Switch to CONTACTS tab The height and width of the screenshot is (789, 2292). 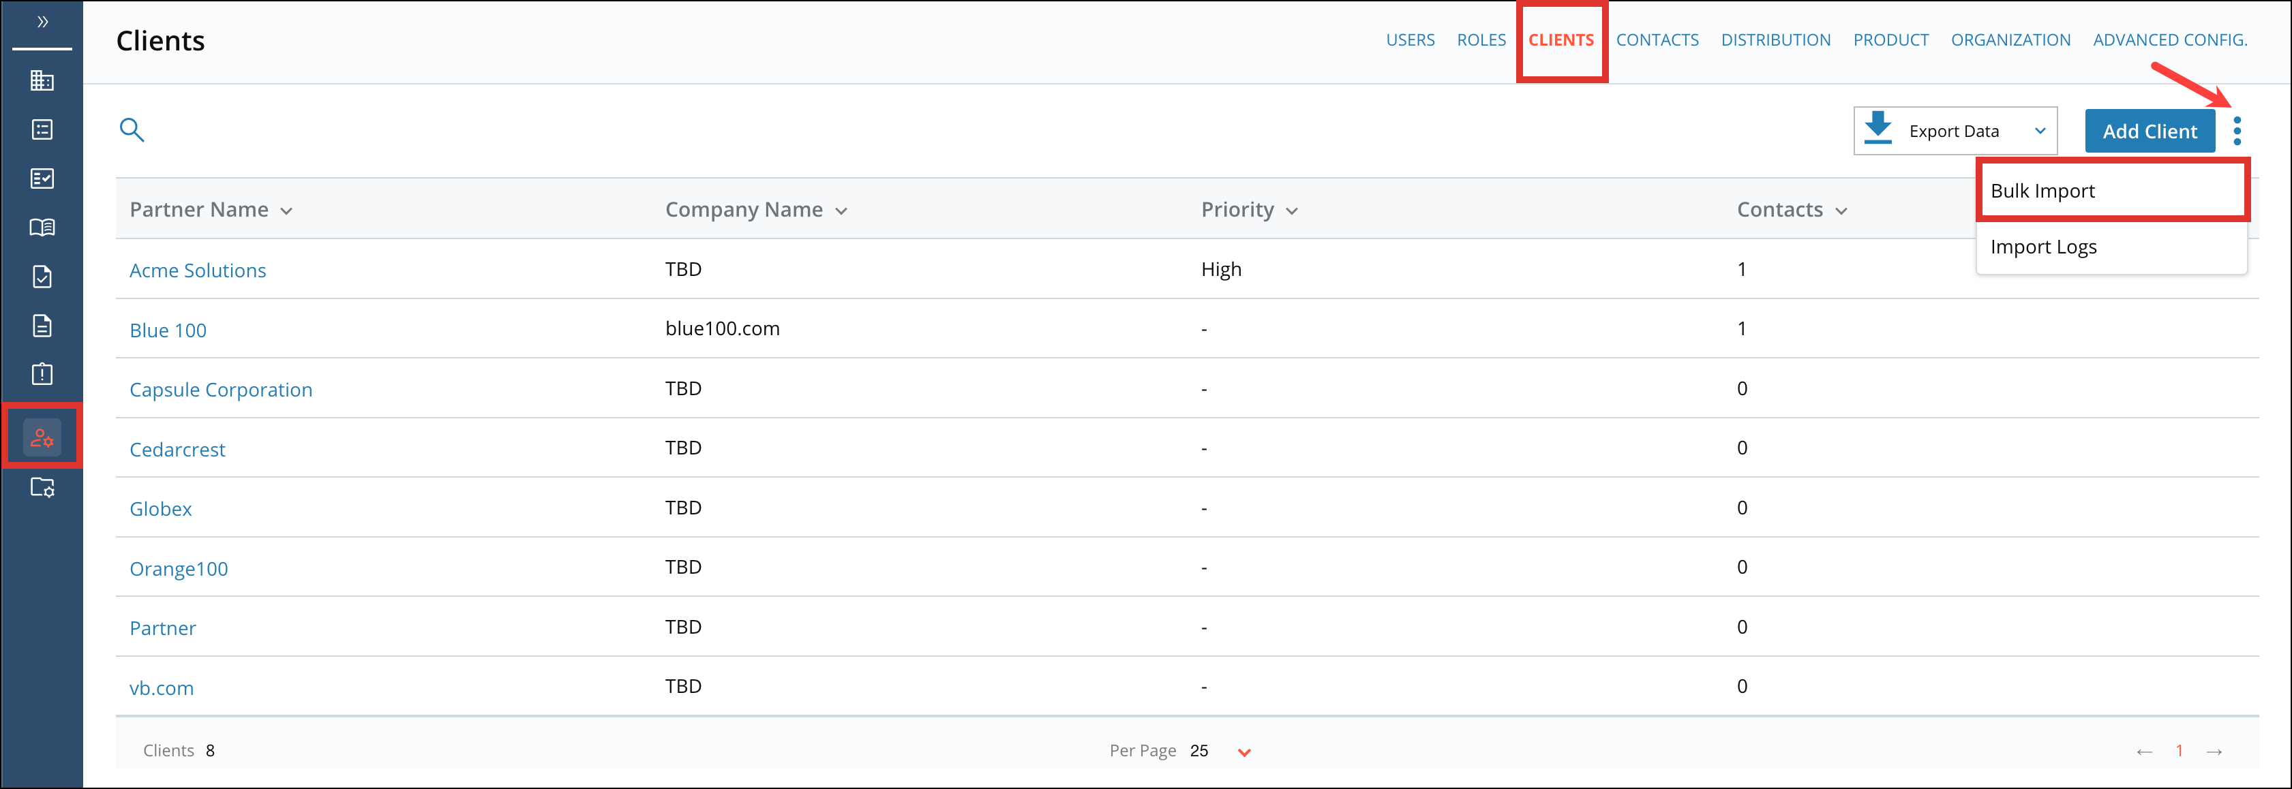point(1657,40)
